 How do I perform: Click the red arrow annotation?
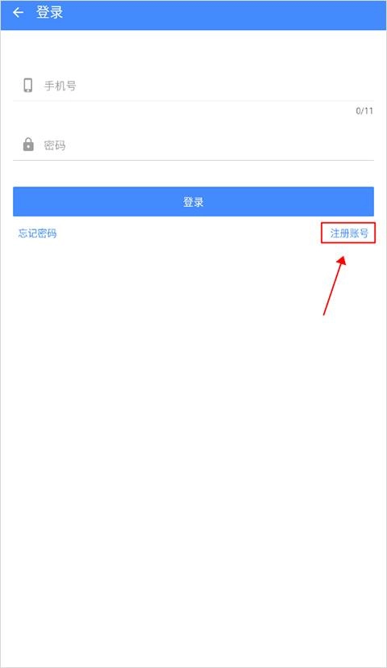tap(335, 285)
